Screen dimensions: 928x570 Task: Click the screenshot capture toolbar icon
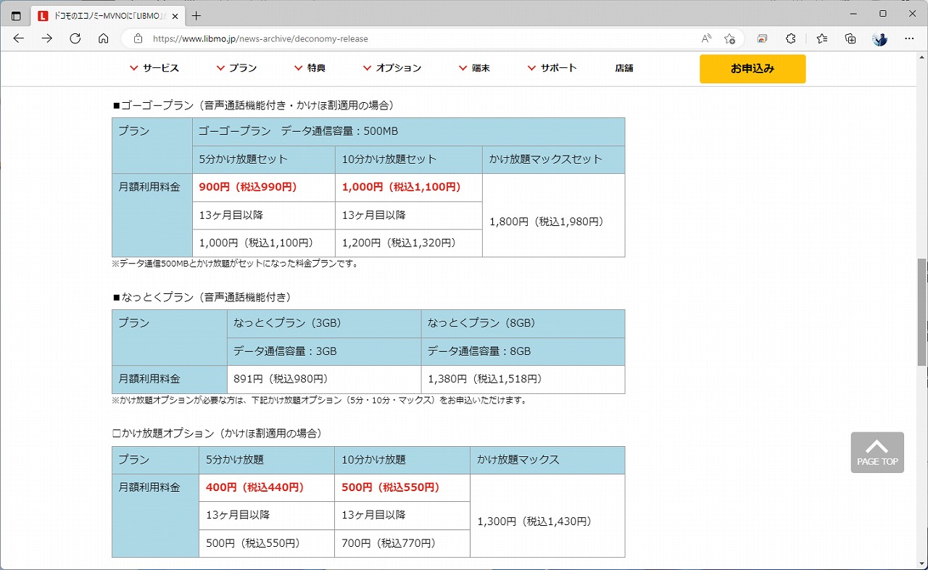[762, 38]
